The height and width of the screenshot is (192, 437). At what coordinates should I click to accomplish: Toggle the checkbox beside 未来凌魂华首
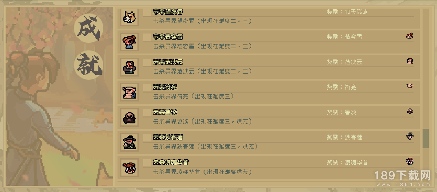147,163
